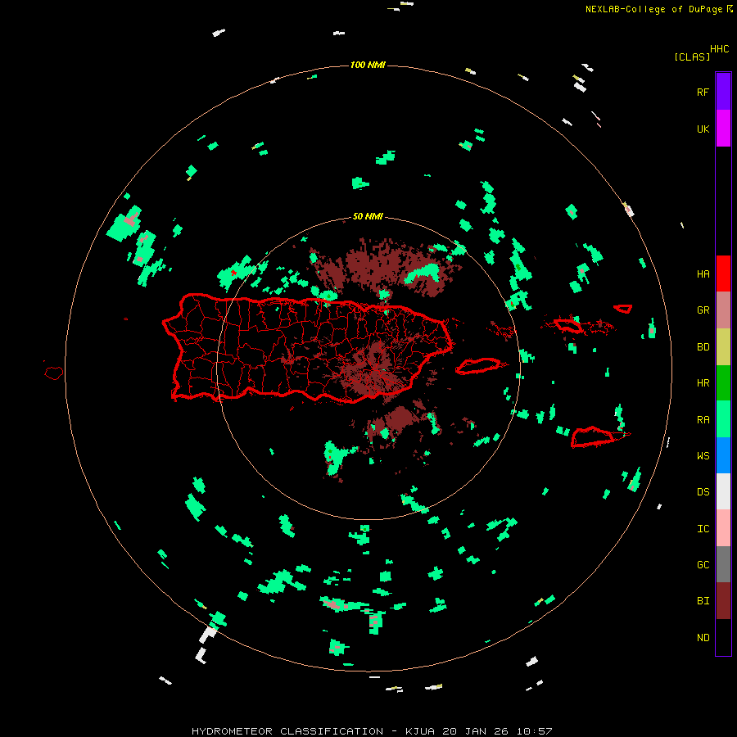Click the HA legend label
Image resolution: width=737 pixels, height=737 pixels.
tap(703, 274)
